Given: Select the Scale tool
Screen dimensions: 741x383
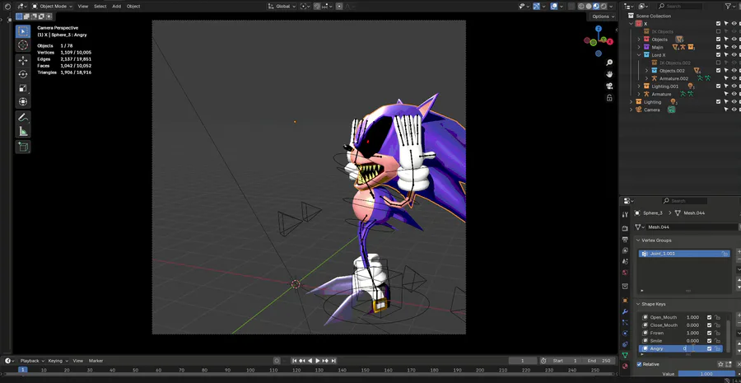Looking at the screenshot, I should [23, 88].
